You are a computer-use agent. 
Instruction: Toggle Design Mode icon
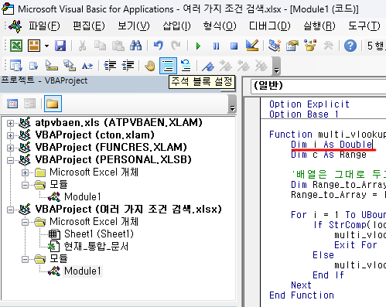(x=252, y=46)
